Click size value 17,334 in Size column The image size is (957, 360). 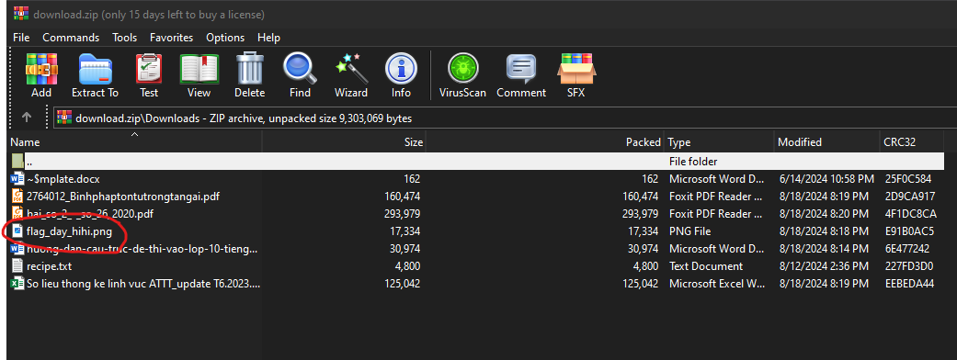(405, 231)
